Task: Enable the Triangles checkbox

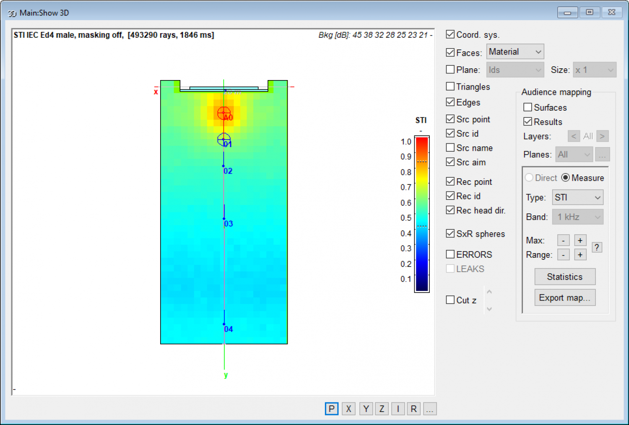Action: (450, 86)
